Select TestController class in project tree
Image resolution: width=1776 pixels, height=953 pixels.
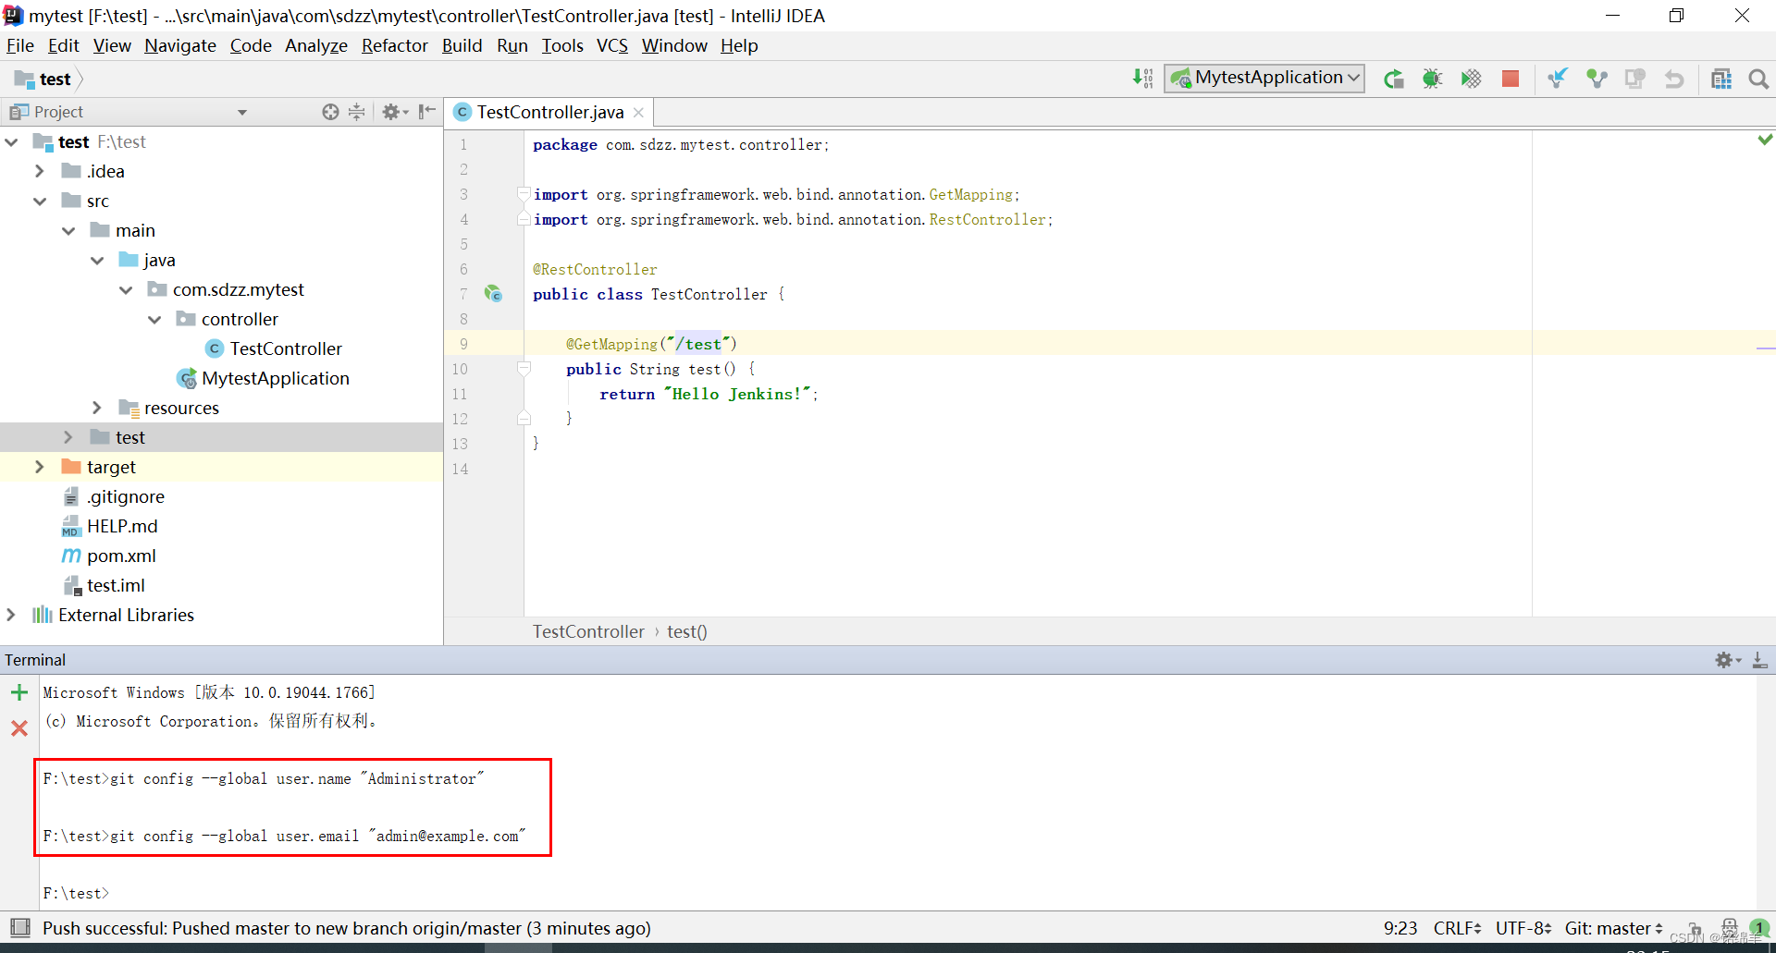click(x=286, y=348)
